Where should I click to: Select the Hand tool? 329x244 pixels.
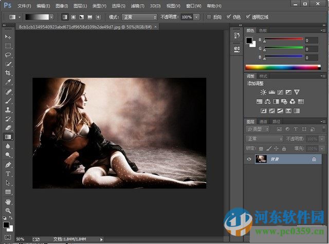click(8, 201)
